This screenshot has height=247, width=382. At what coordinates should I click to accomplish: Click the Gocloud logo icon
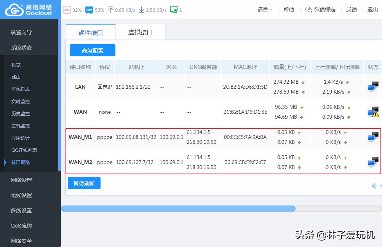click(13, 10)
